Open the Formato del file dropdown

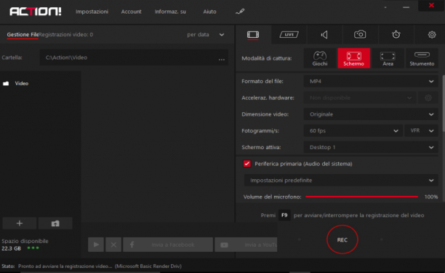coord(371,82)
